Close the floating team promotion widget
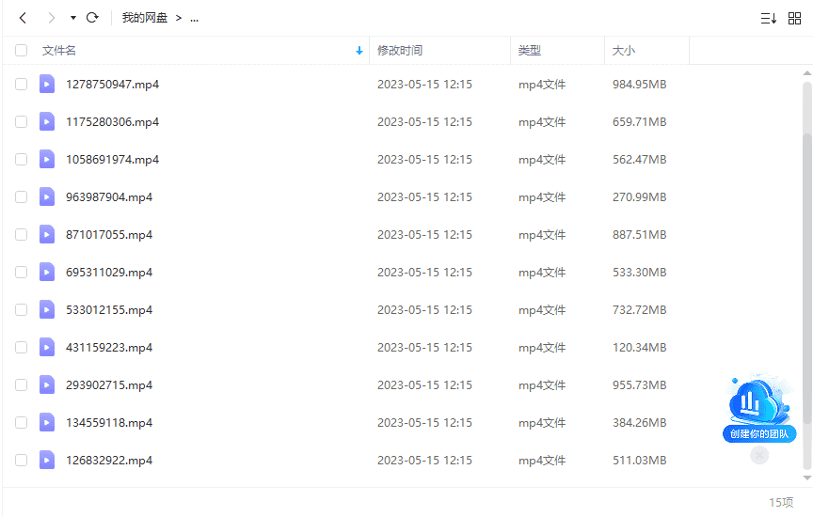Image resolution: width=813 pixels, height=517 pixels. (759, 455)
